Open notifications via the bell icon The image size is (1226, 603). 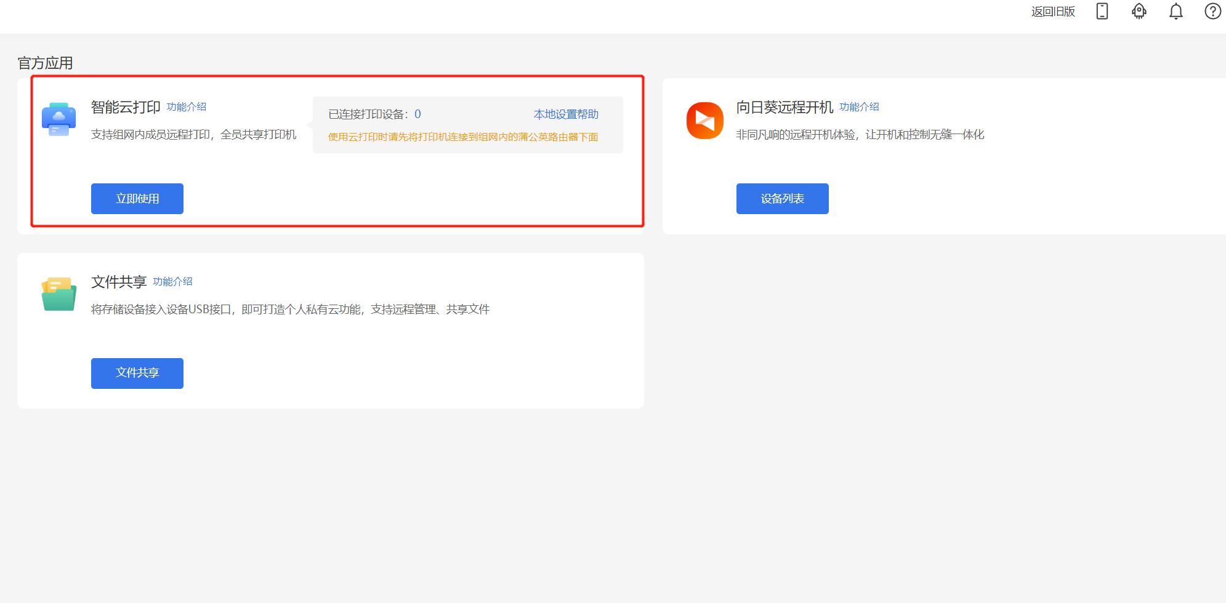pyautogui.click(x=1176, y=11)
